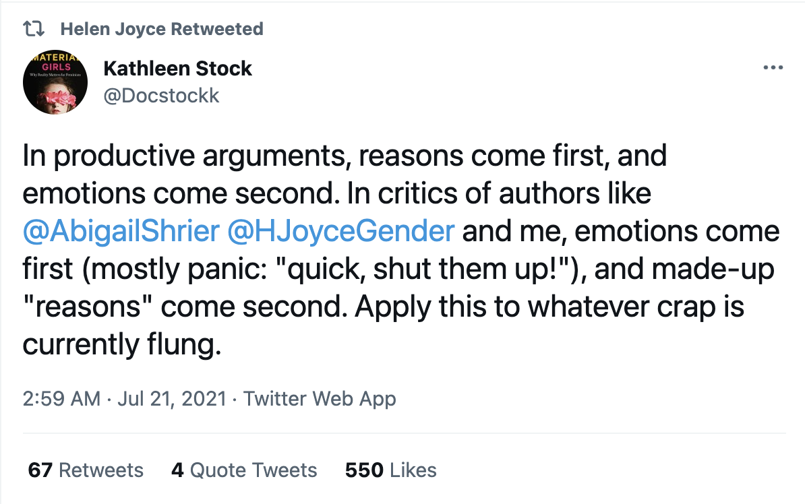Click the Jul 21, 2021 date
The height and width of the screenshot is (504, 805).
point(171,399)
